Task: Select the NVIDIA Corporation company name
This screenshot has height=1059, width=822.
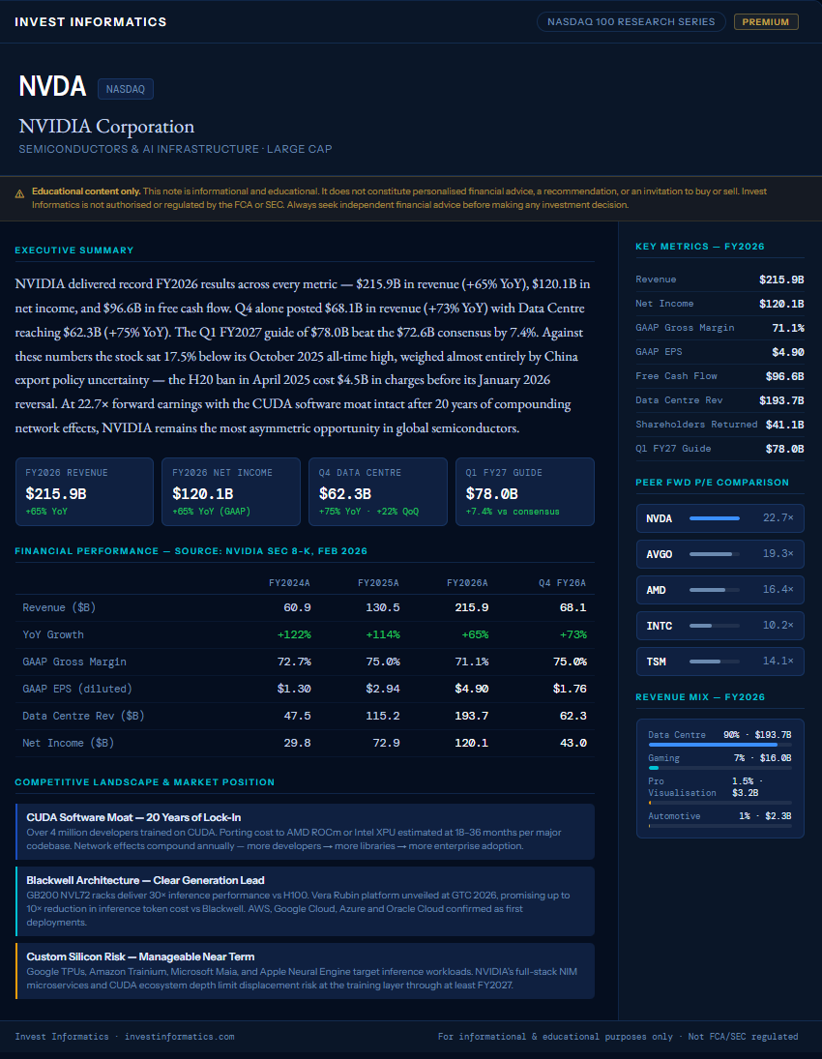Action: point(106,127)
